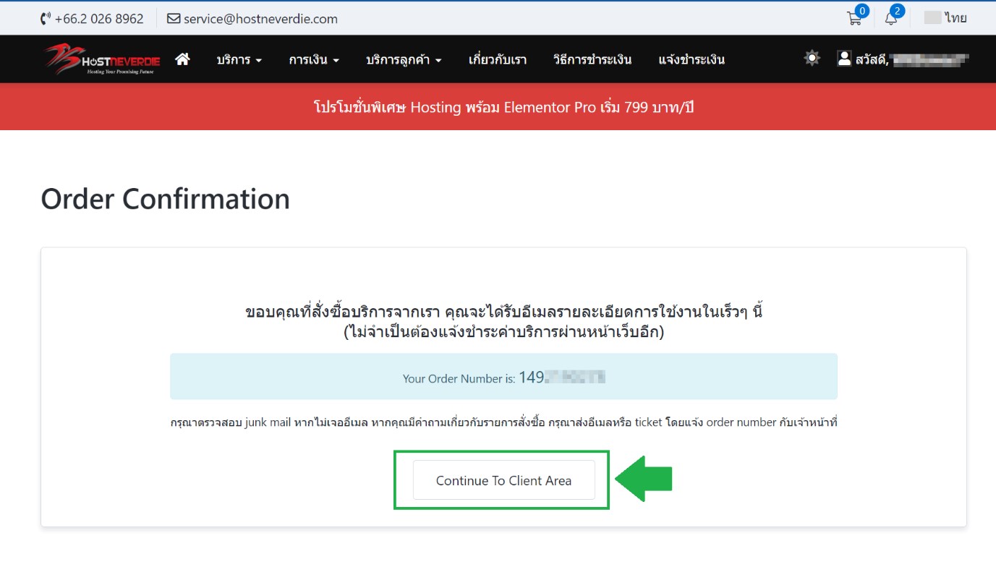This screenshot has width=996, height=567.
Task: Click the service@hostneverdie.com email link
Action: [260, 19]
